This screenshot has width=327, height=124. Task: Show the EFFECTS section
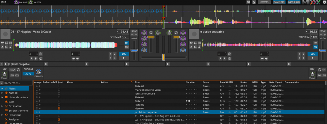pyautogui.click(x=265, y=2)
